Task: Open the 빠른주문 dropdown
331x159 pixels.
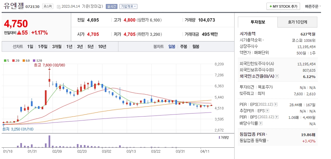Action: pyautogui.click(x=313, y=6)
